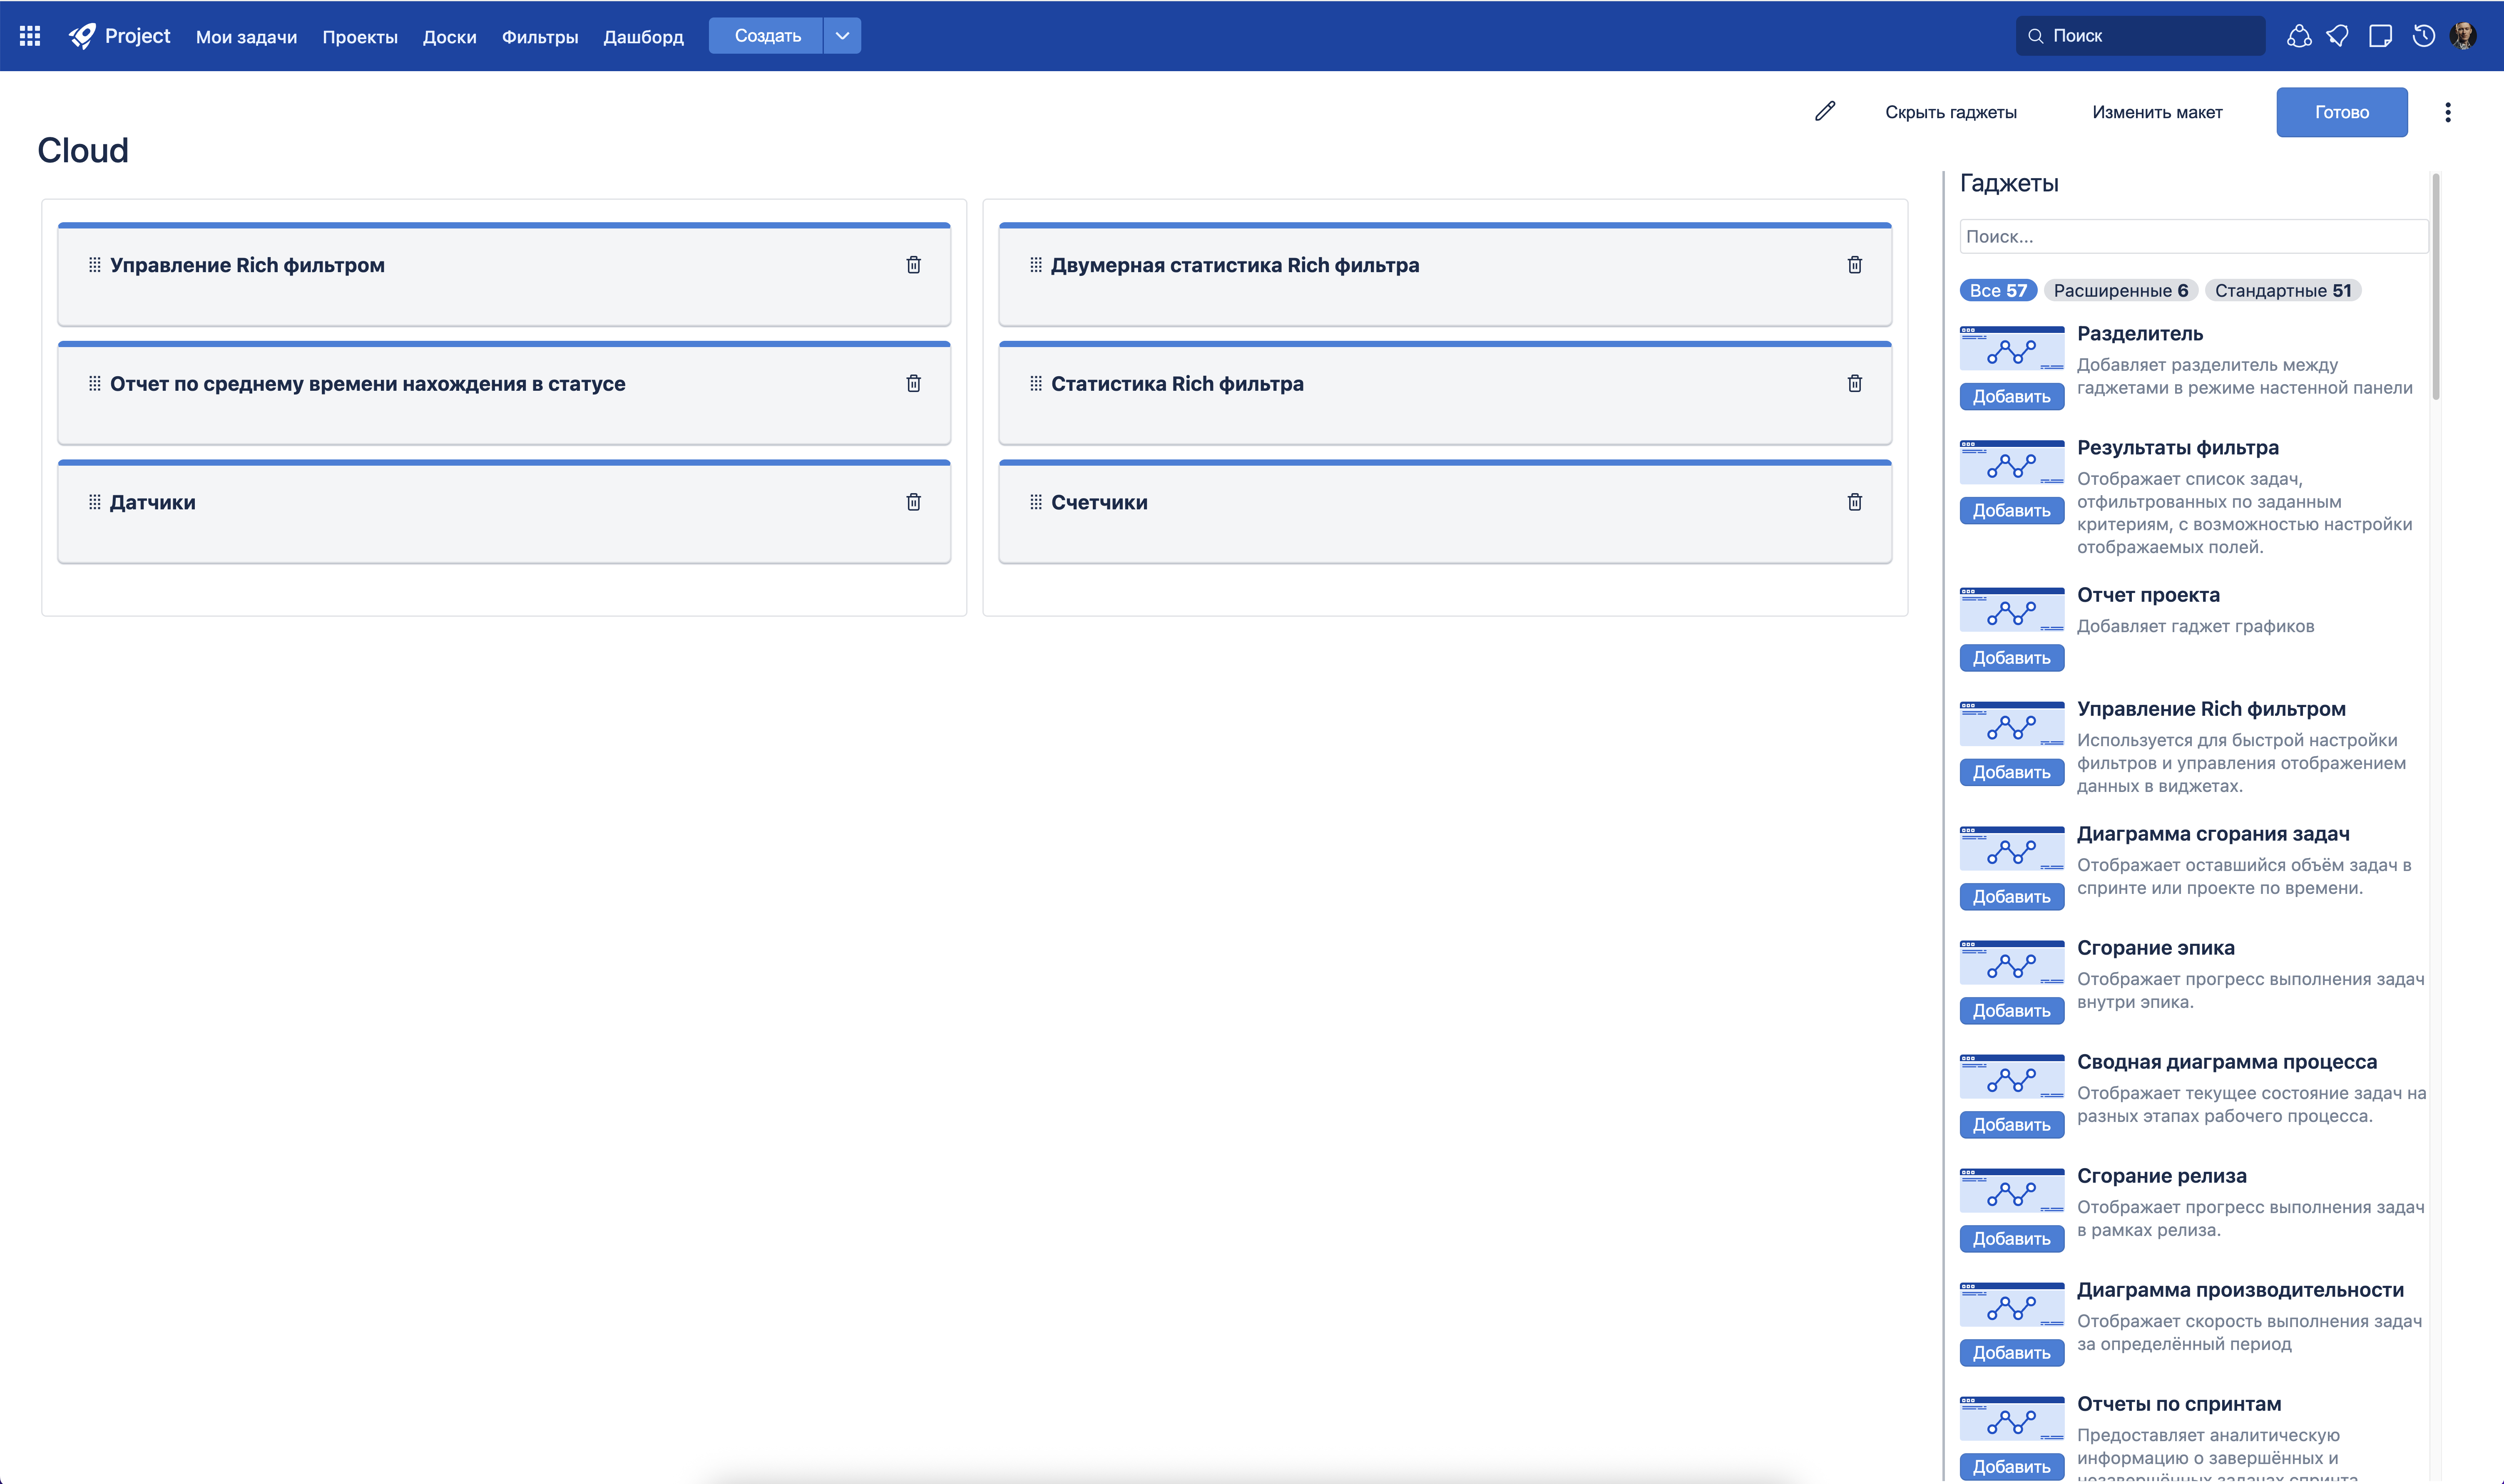
Task: Add the Диаграмма производительности gadget
Action: point(2012,1352)
